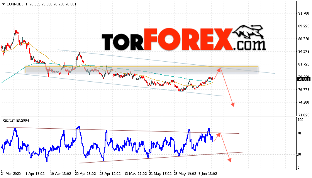Click the 10 Apr 13:02 time label
312x178 pixels.
click(x=61, y=174)
